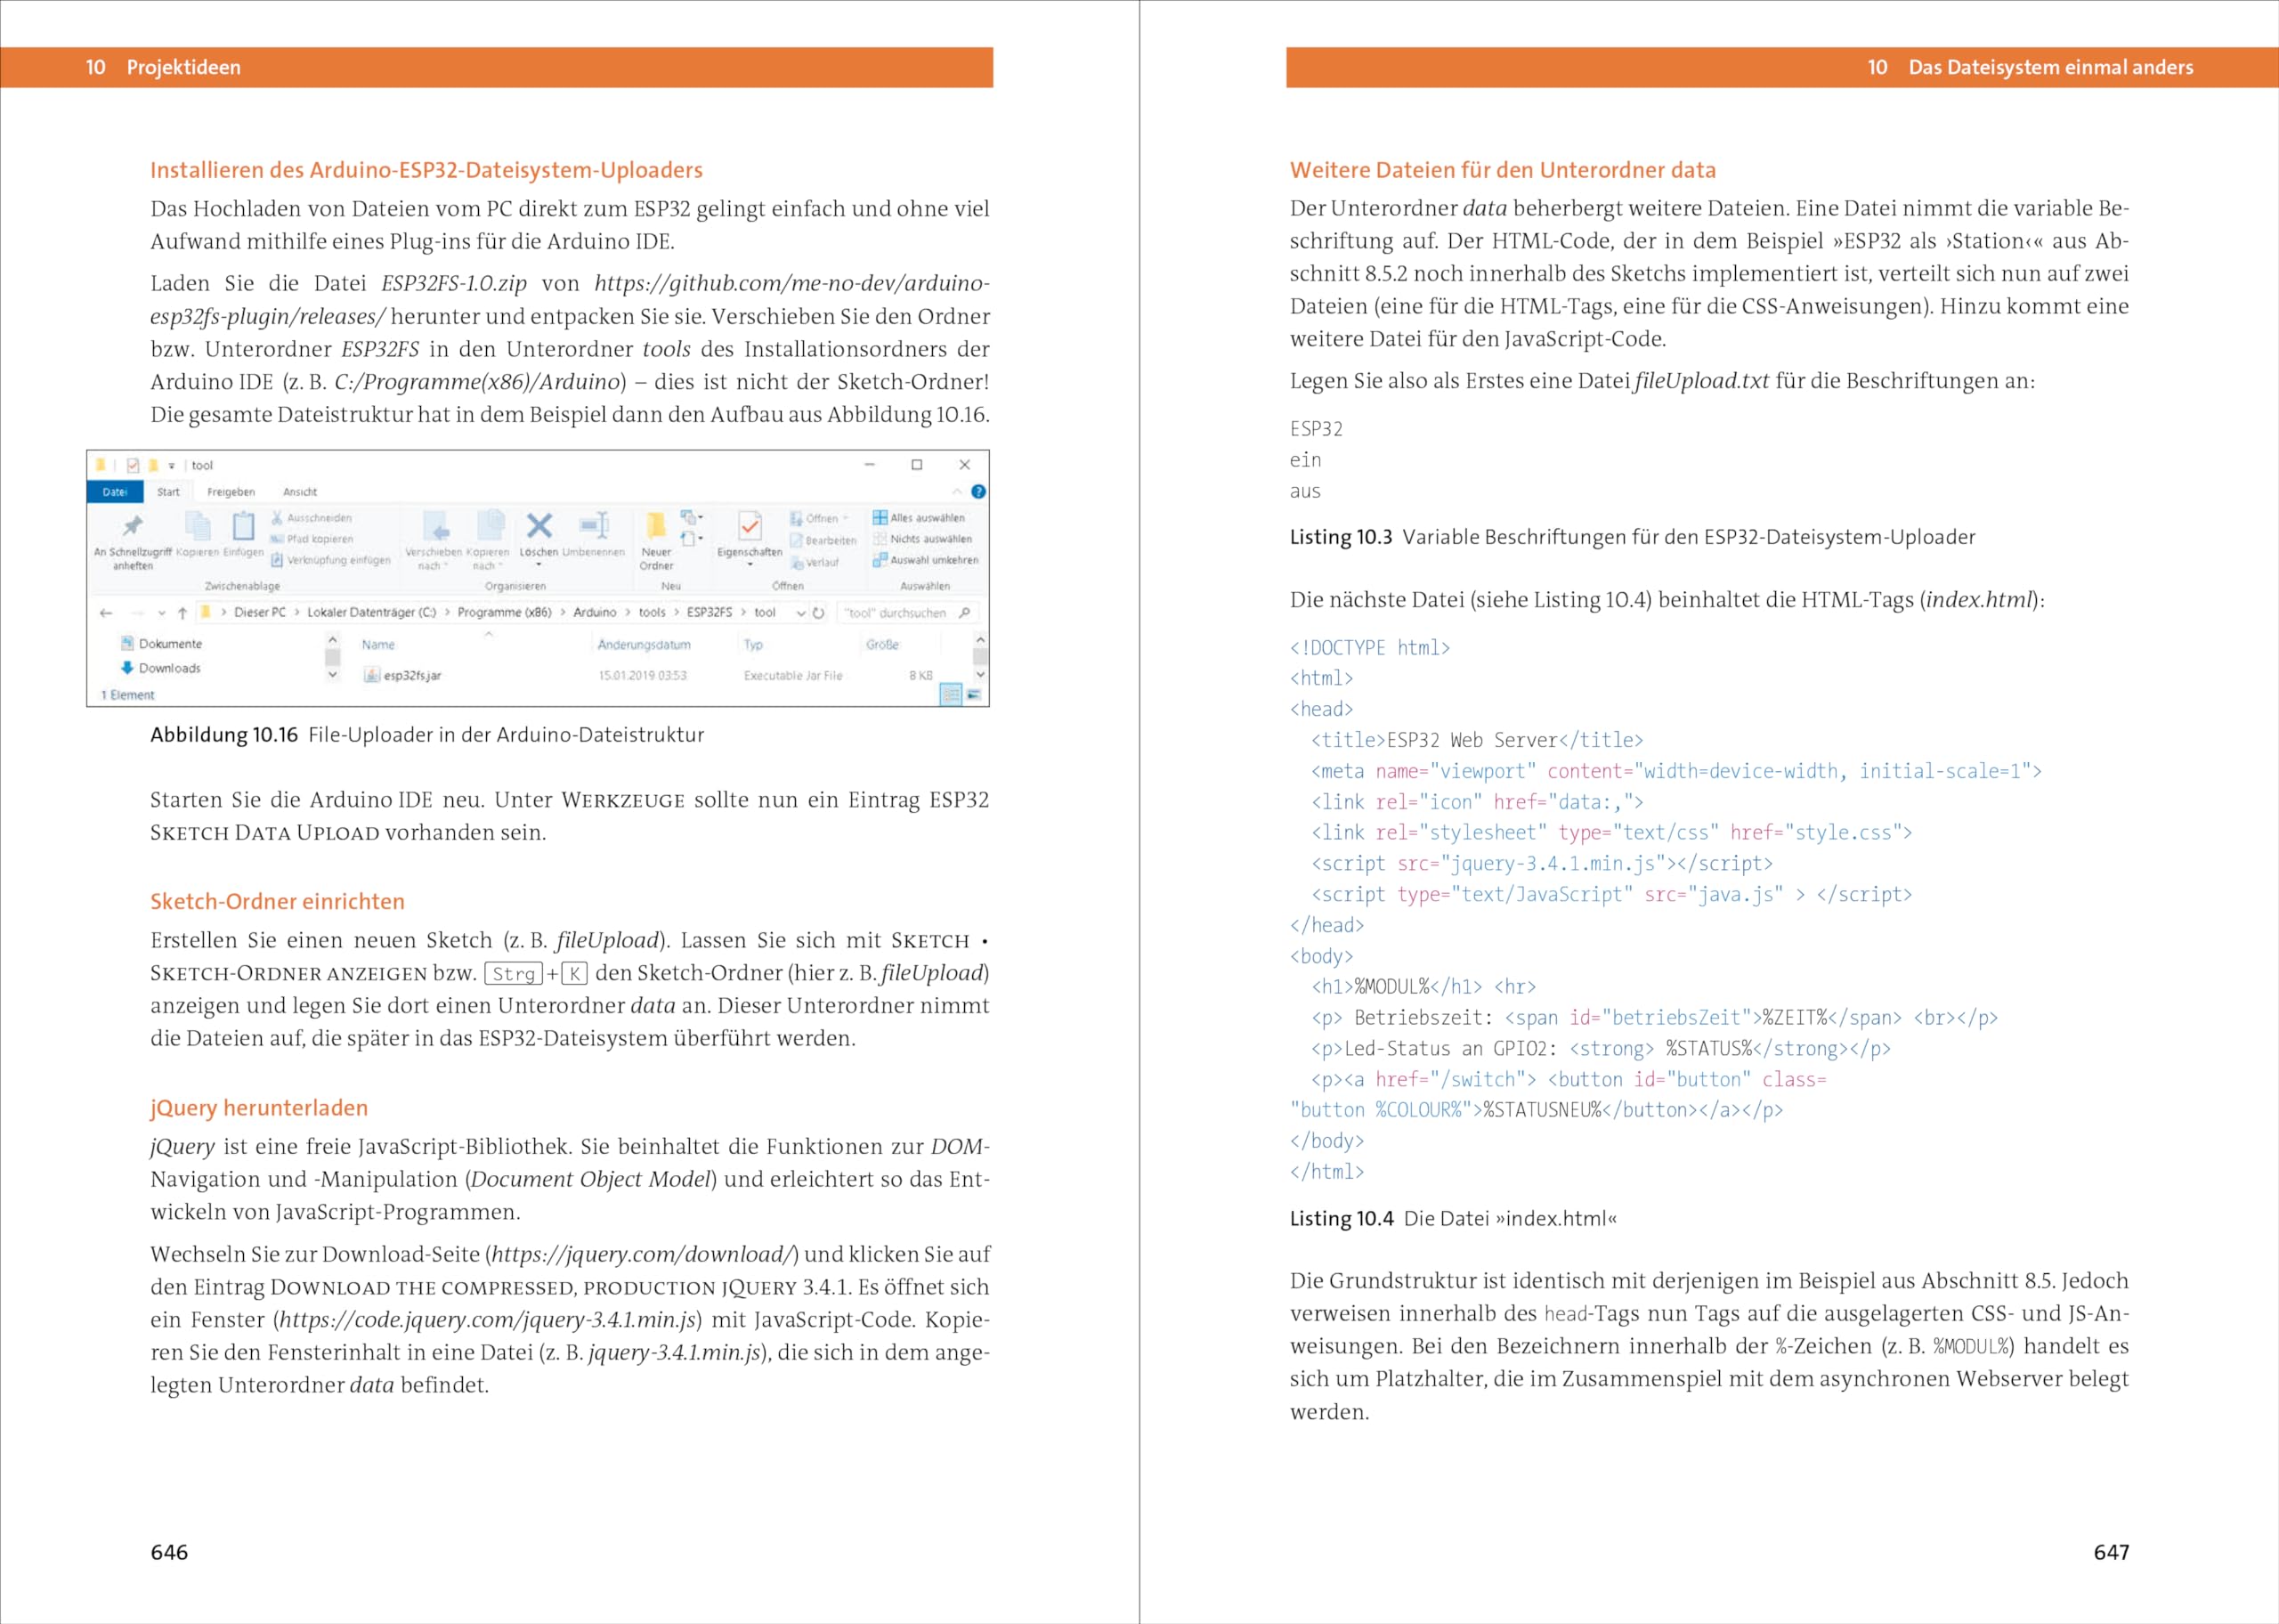Screen dimensions: 2279x1624
Task: Switch to the large icons view
Action: coord(975,694)
